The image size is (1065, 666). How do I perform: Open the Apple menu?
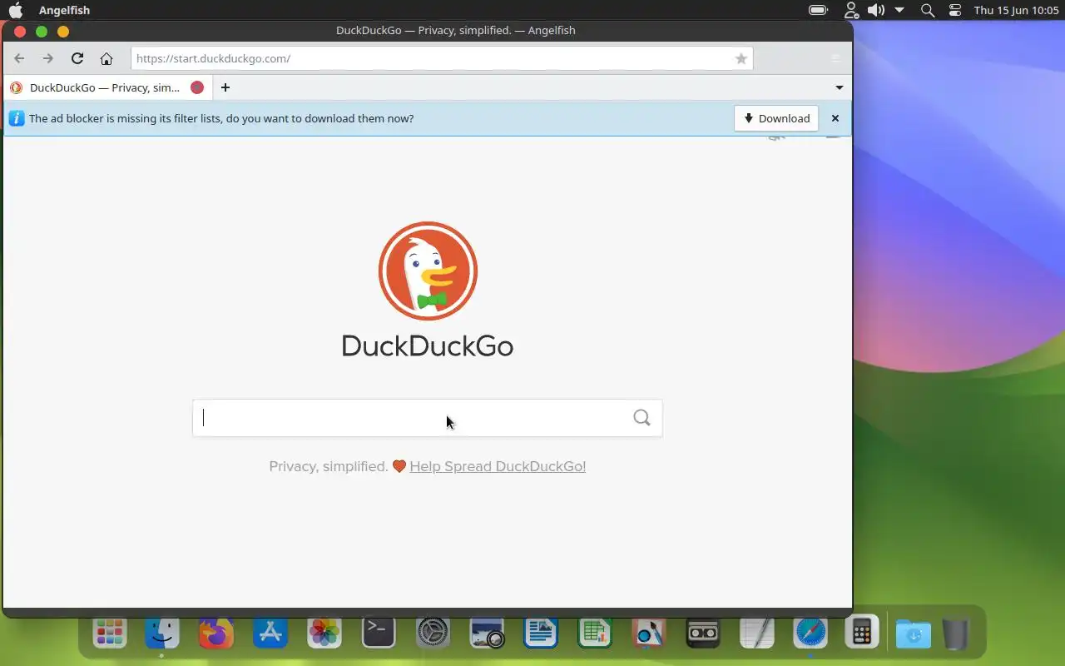pyautogui.click(x=16, y=10)
